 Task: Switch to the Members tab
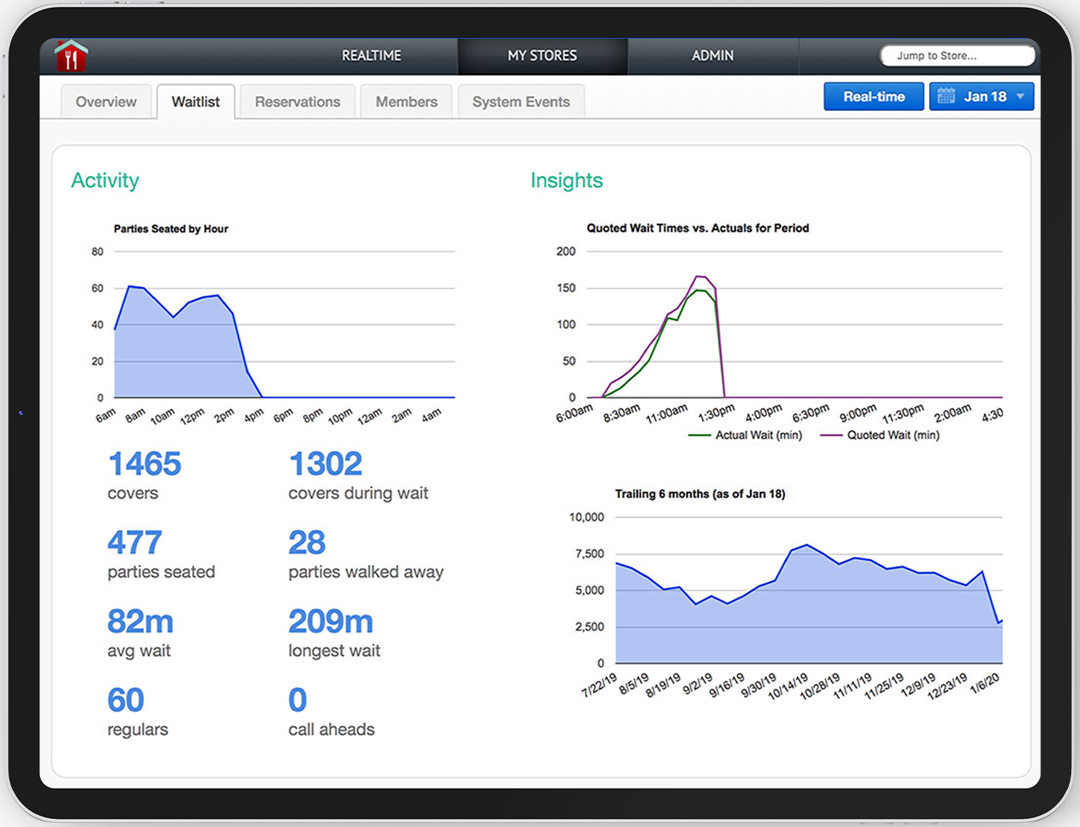(406, 101)
